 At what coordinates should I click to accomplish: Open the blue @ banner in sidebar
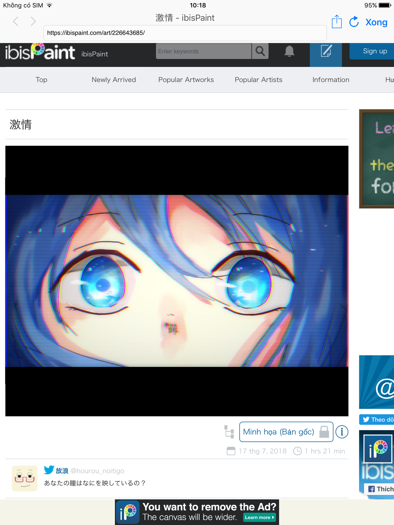tap(376, 382)
